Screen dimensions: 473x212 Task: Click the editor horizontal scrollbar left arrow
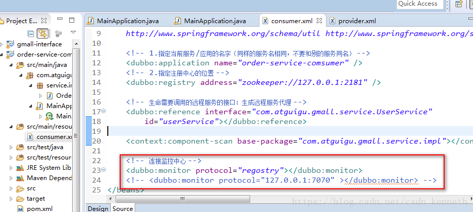pyautogui.click(x=110, y=199)
